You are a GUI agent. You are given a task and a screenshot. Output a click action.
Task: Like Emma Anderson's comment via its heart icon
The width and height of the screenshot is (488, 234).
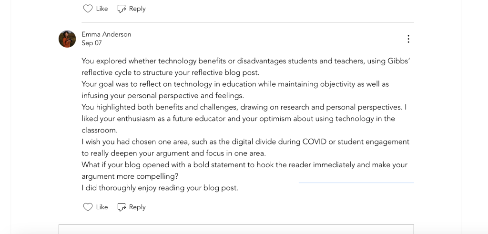[x=88, y=207]
